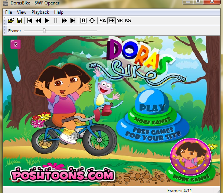Pause the SWF playback
This screenshot has width=223, height=193.
56,21
